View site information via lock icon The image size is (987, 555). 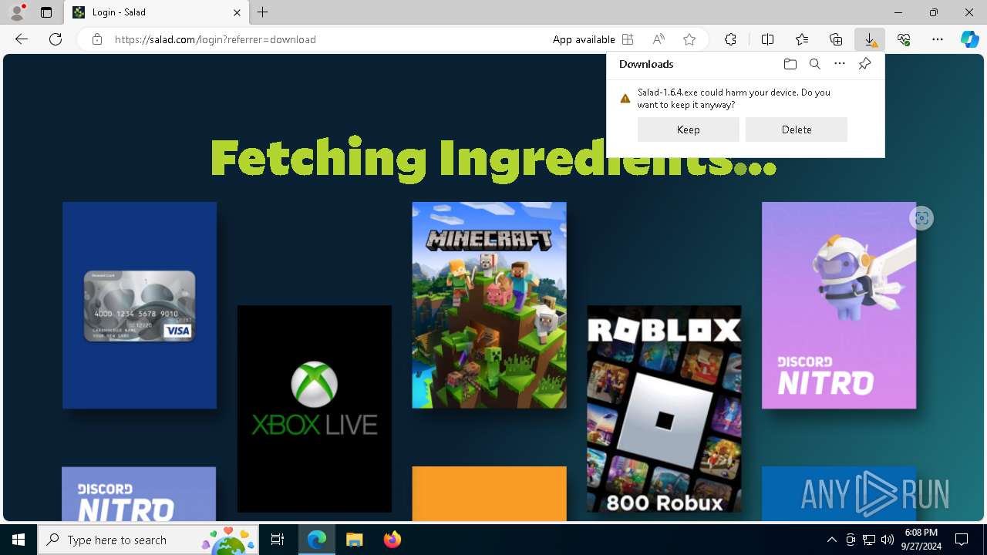(x=97, y=39)
